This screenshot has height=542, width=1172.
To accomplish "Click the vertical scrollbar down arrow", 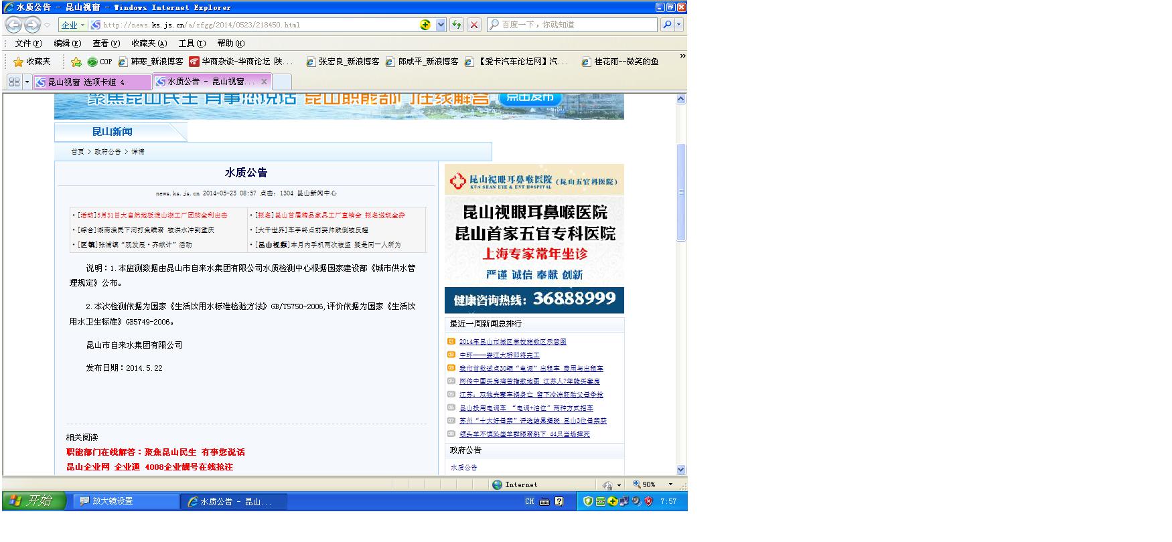I will pyautogui.click(x=681, y=470).
